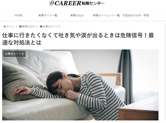The width and height of the screenshot is (166, 123).
Task: Click the folder icon beside 職場の悩み
Action: 20,26
